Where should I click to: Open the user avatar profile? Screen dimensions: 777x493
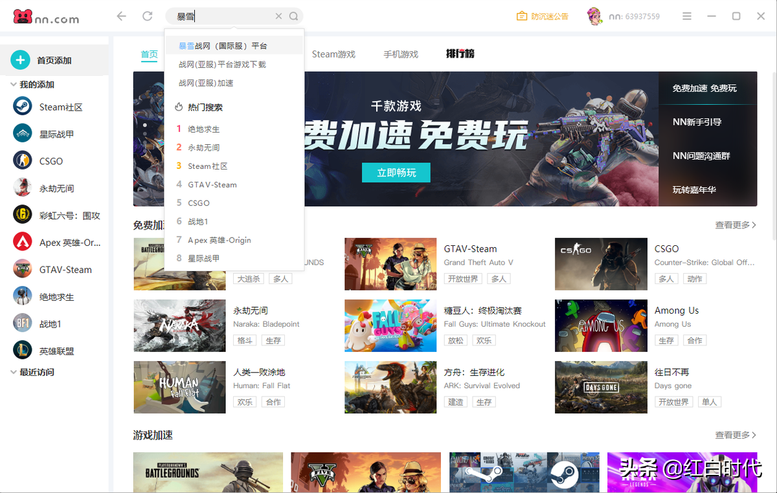pyautogui.click(x=594, y=16)
